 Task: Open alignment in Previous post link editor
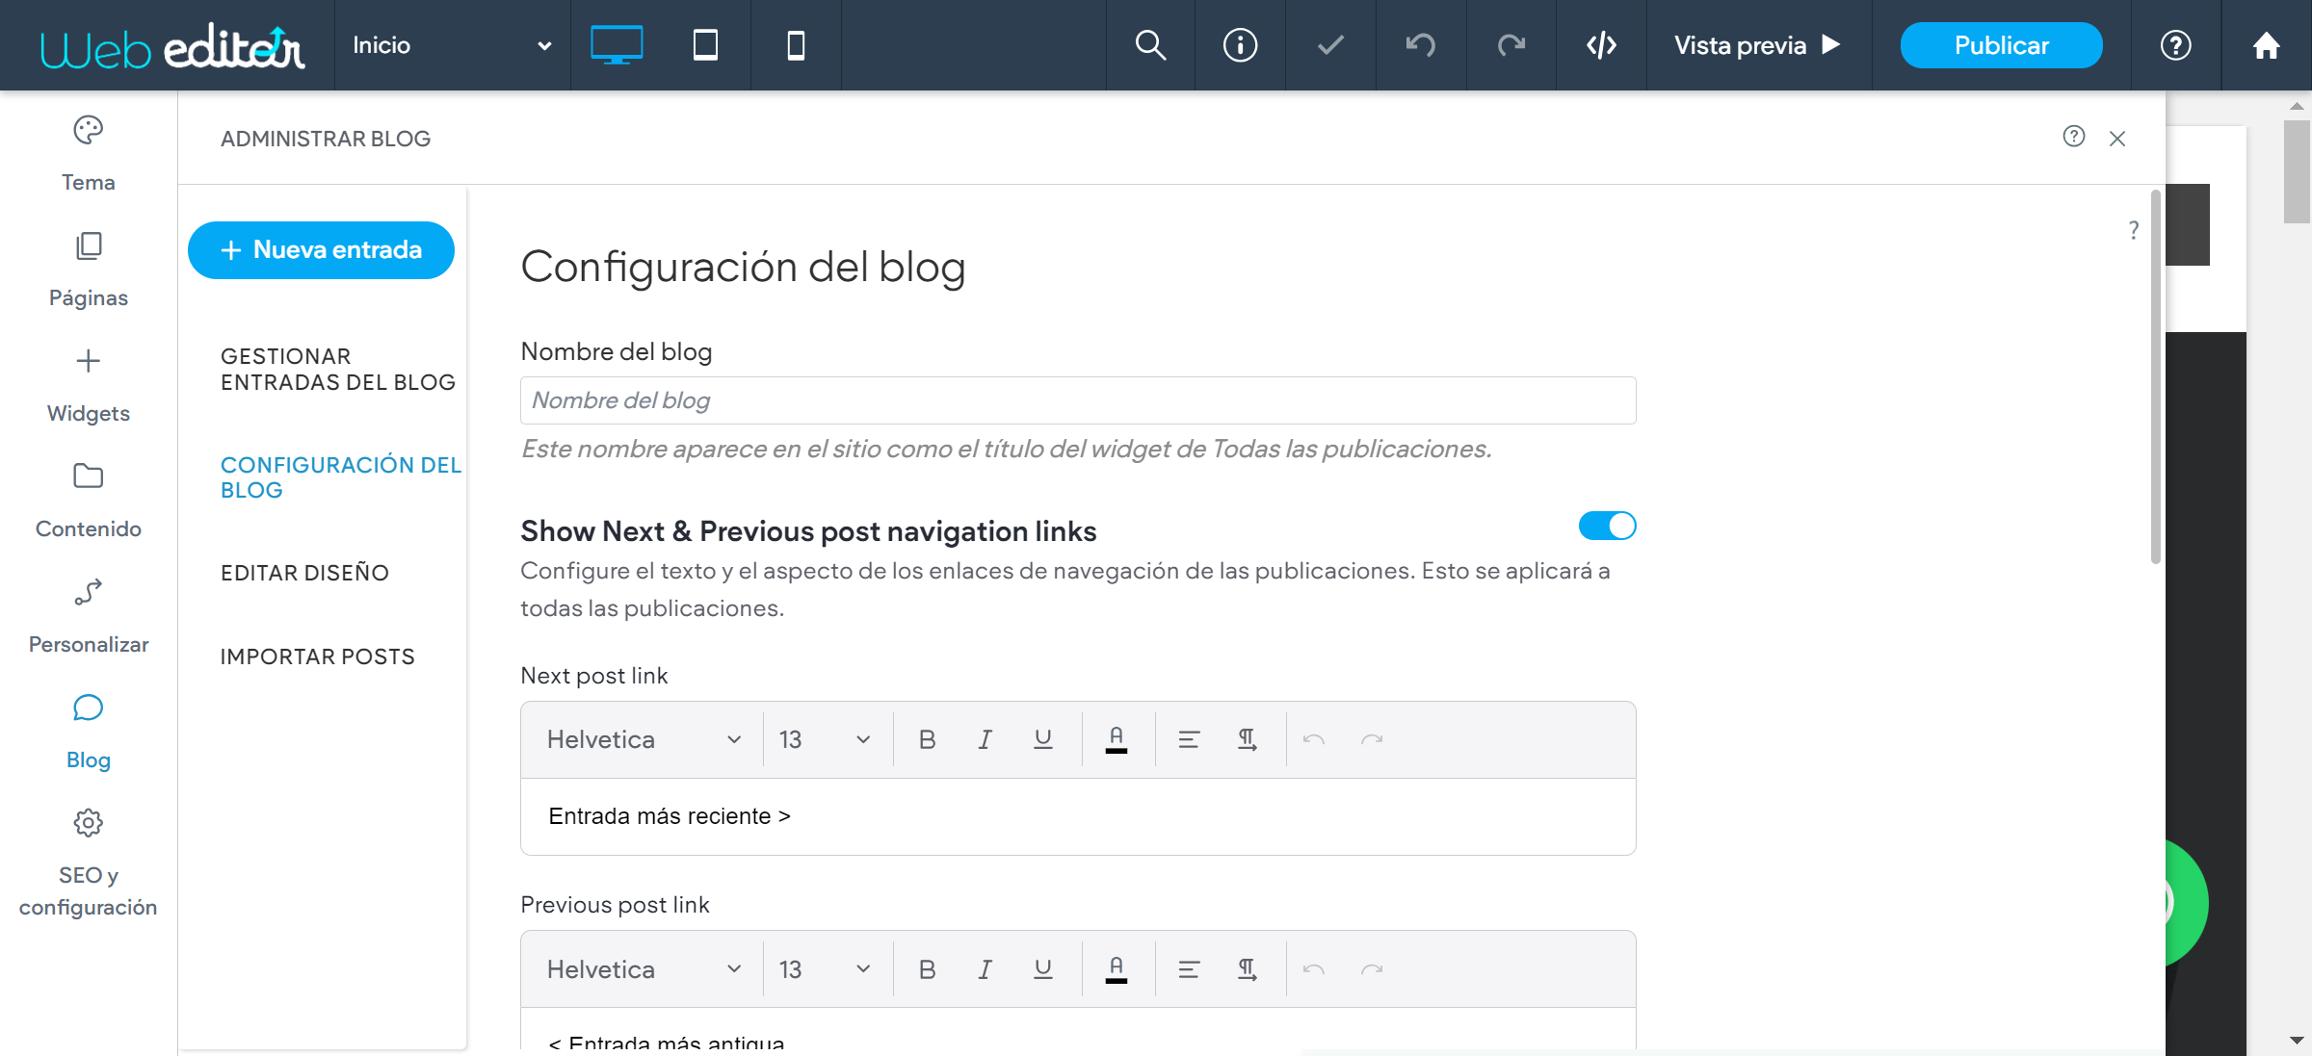tap(1189, 969)
